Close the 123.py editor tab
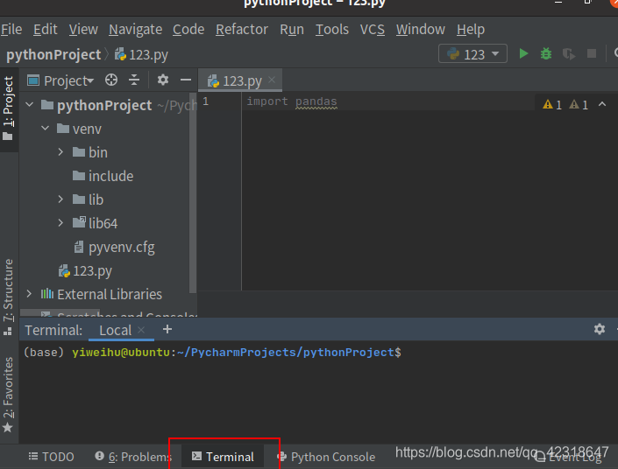 tap(272, 80)
